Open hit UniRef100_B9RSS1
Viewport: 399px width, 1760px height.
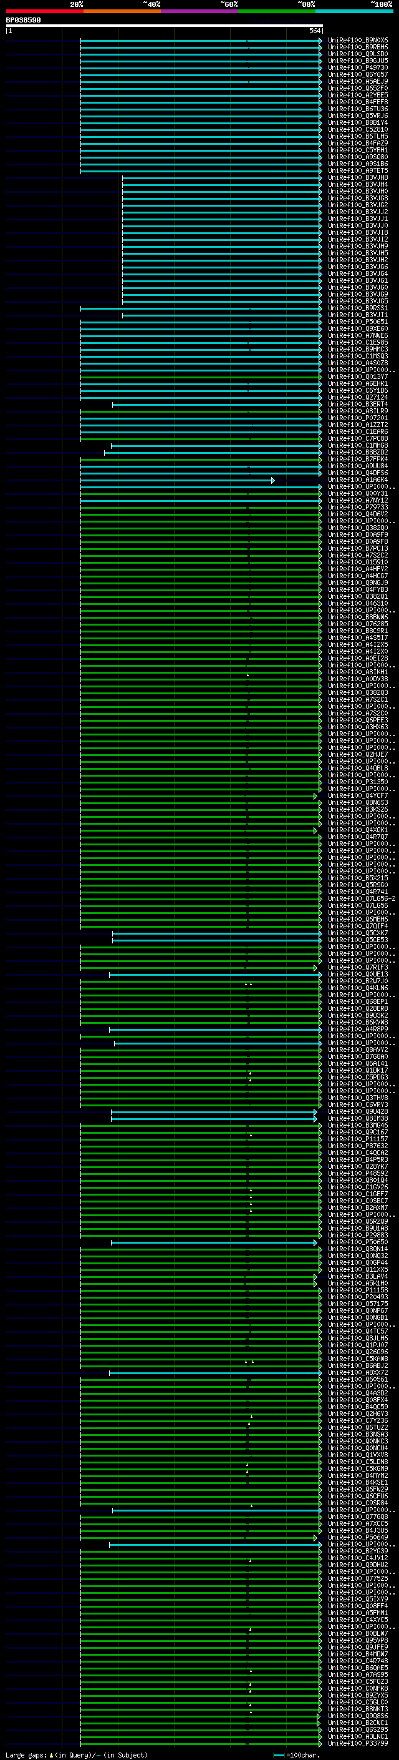tap(358, 308)
